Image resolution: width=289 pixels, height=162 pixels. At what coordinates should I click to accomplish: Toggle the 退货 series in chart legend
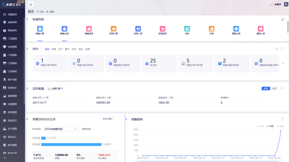point(280,126)
